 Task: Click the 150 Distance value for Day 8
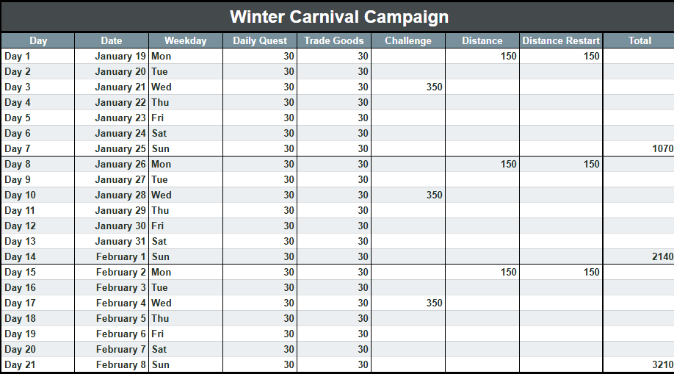click(482, 164)
